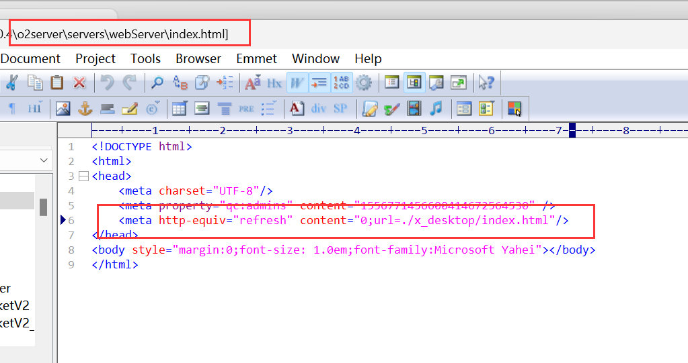Open the left panel dropdown chevron
Viewport: 688px width, 363px height.
coord(44,160)
